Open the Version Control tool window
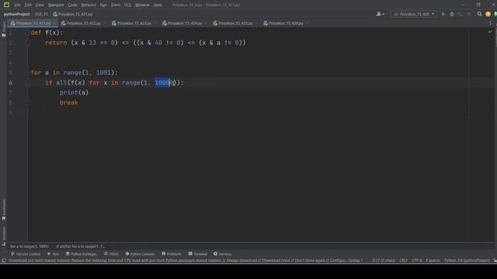497x279 pixels. point(26,254)
